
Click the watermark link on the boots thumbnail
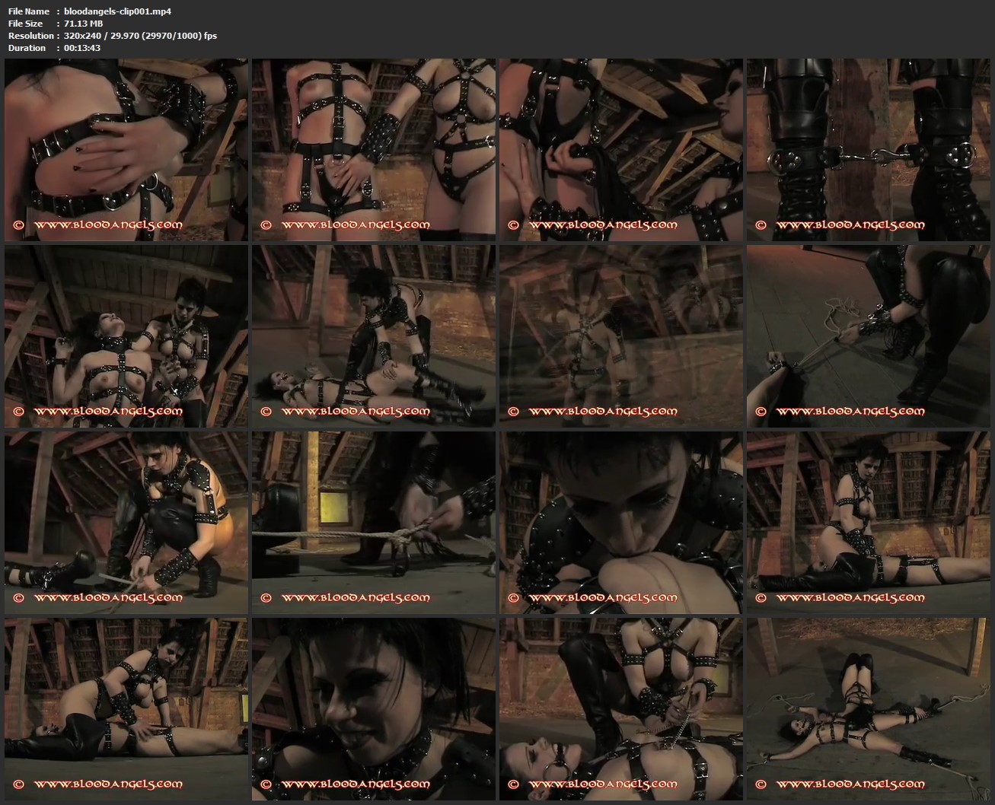[850, 225]
